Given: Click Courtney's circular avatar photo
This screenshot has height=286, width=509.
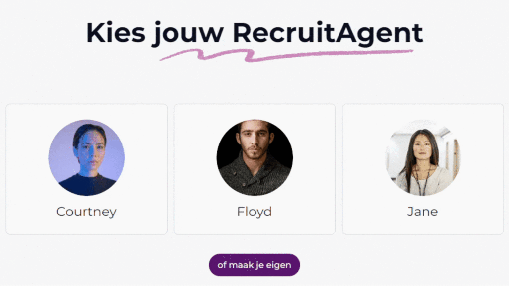Looking at the screenshot, I should (x=86, y=157).
